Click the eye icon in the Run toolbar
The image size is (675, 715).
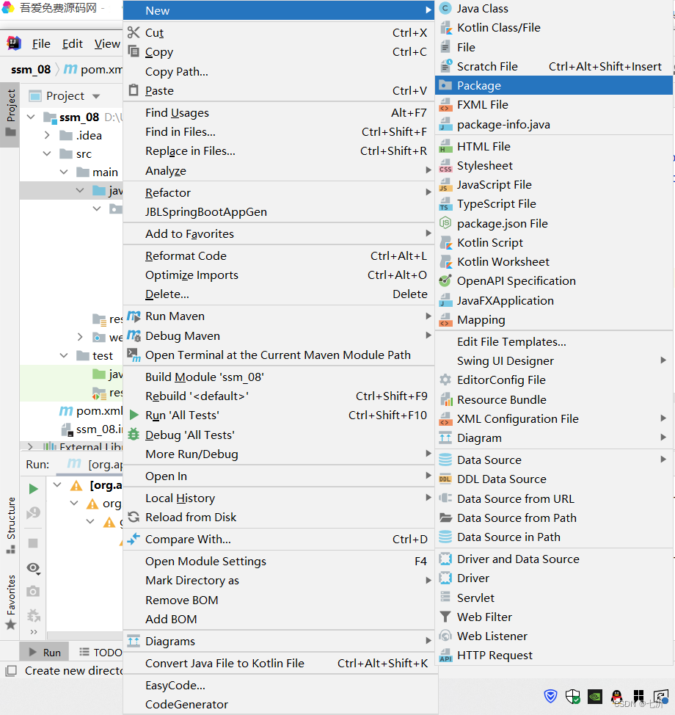pyautogui.click(x=32, y=567)
